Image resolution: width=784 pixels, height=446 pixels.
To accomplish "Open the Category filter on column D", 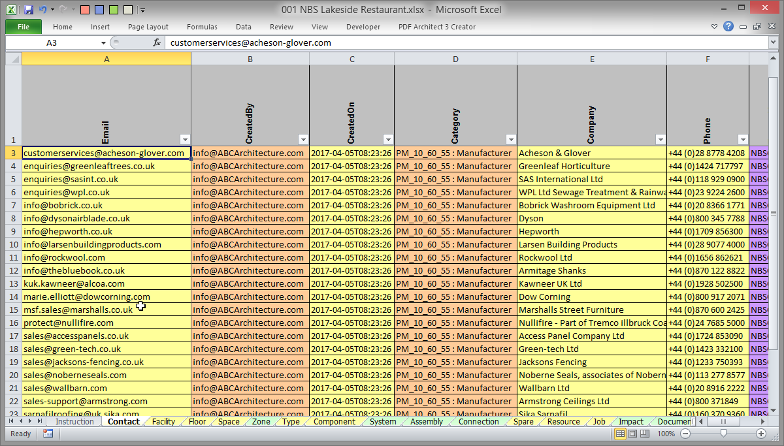I will click(510, 139).
